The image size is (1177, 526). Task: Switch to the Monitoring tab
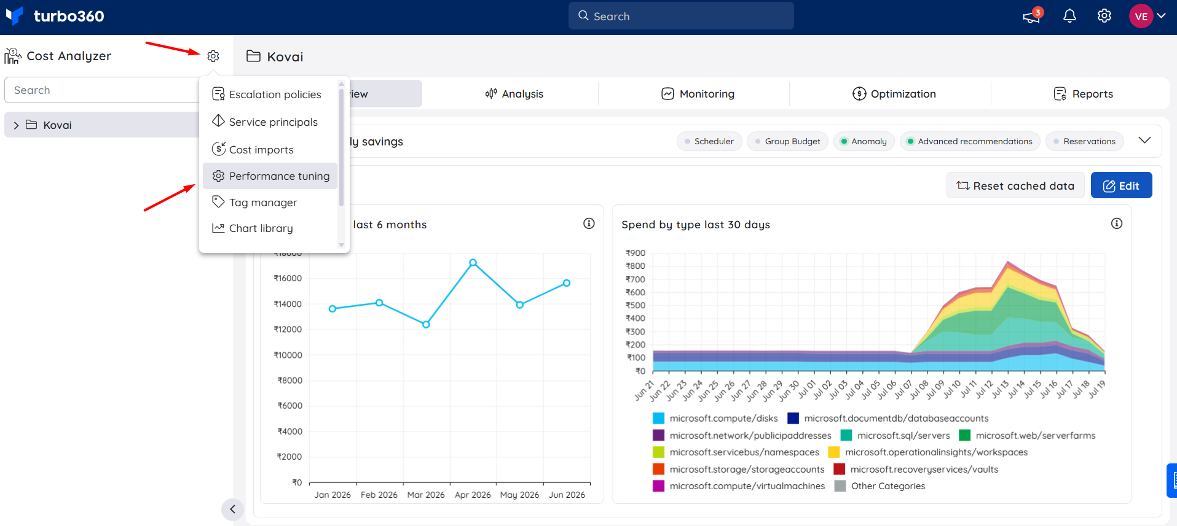(698, 94)
